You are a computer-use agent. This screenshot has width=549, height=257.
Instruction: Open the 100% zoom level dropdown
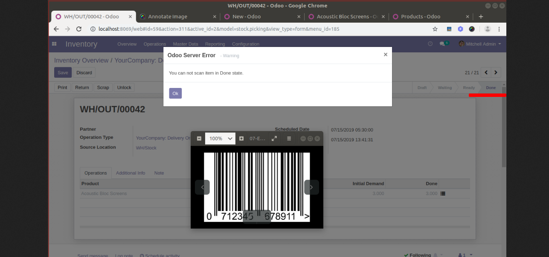coord(220,138)
